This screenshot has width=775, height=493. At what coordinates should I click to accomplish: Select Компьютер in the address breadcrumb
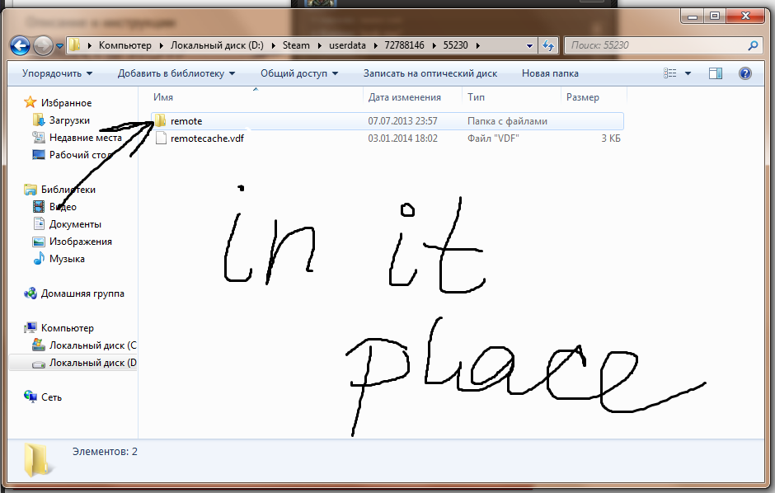coord(125,45)
